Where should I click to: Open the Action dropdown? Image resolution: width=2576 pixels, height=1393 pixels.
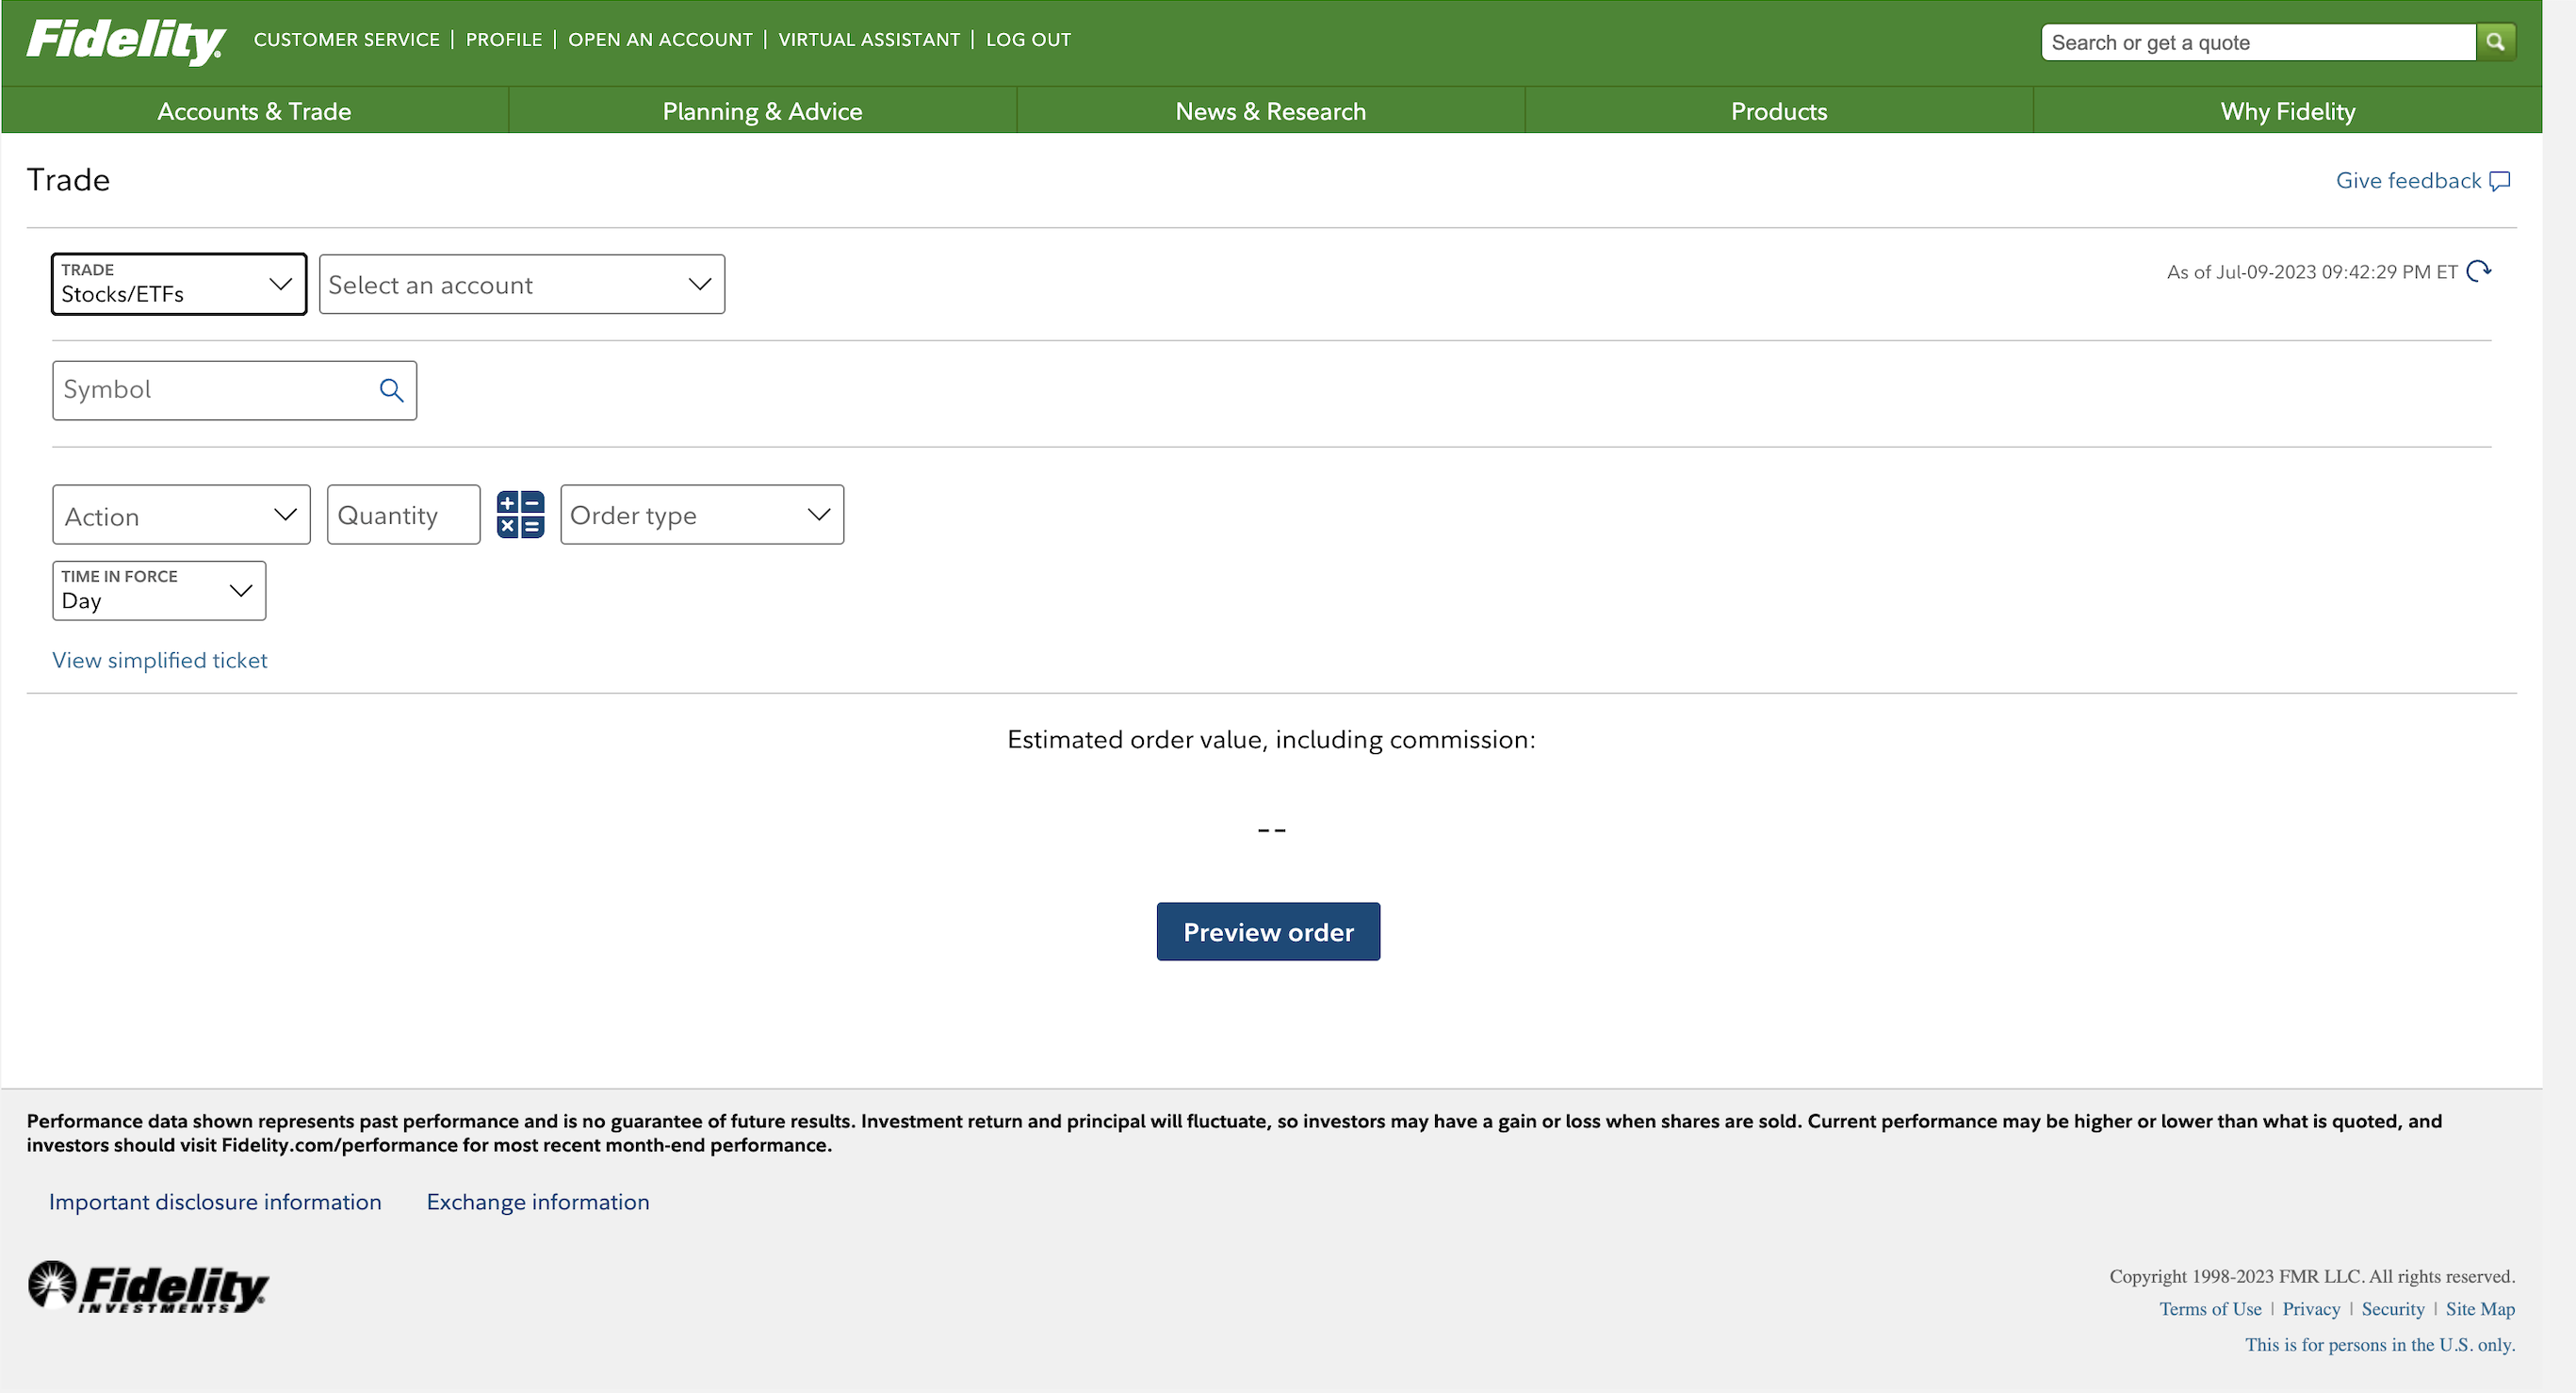click(x=181, y=515)
